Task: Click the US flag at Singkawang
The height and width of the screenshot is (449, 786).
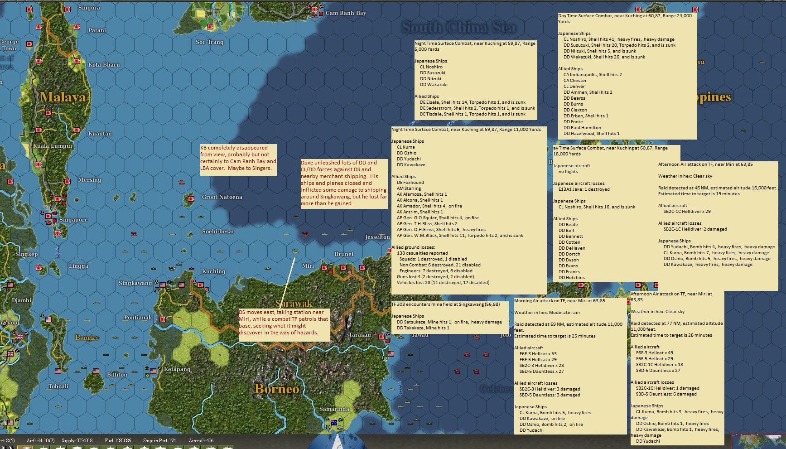Action: (163, 285)
